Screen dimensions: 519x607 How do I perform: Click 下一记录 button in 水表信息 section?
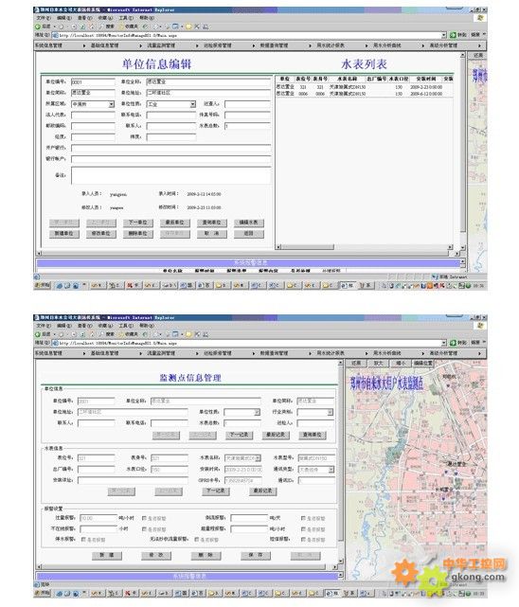[216, 491]
